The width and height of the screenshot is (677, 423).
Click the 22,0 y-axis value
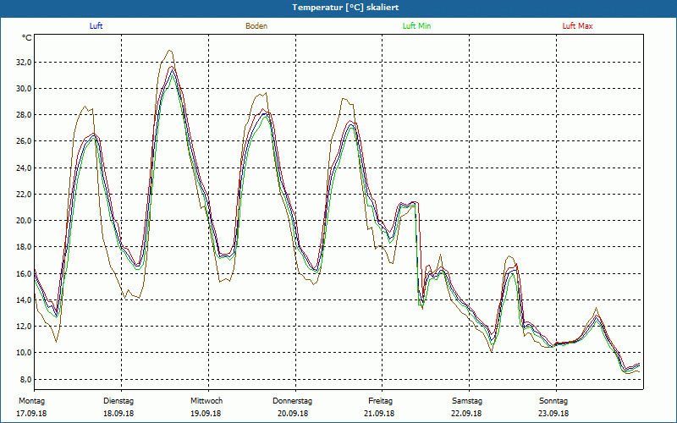point(24,195)
